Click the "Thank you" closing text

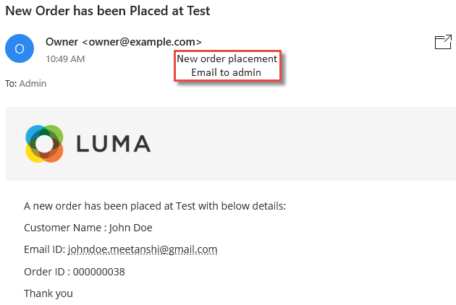click(x=48, y=293)
